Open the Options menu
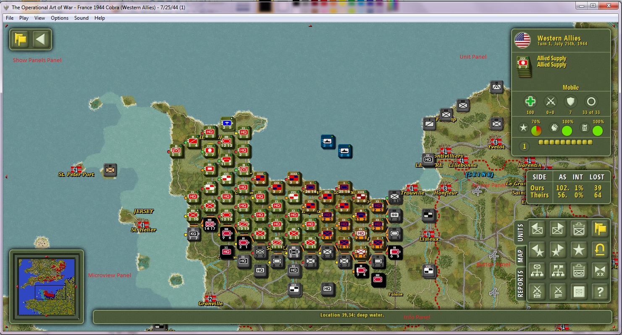Viewport: 622px width, 335px height. tap(60, 18)
